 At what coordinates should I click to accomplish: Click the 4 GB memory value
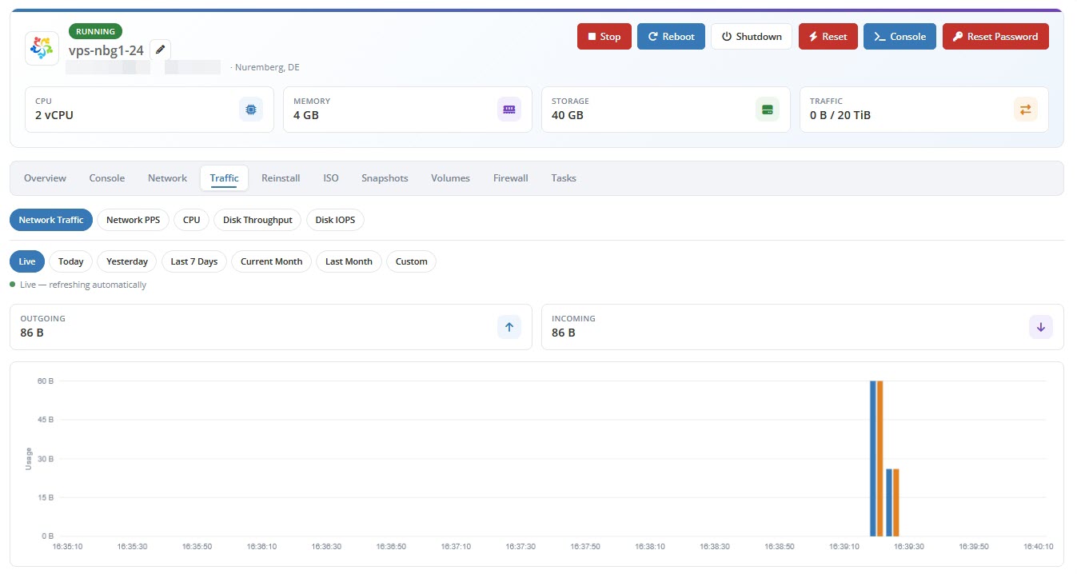tap(306, 115)
